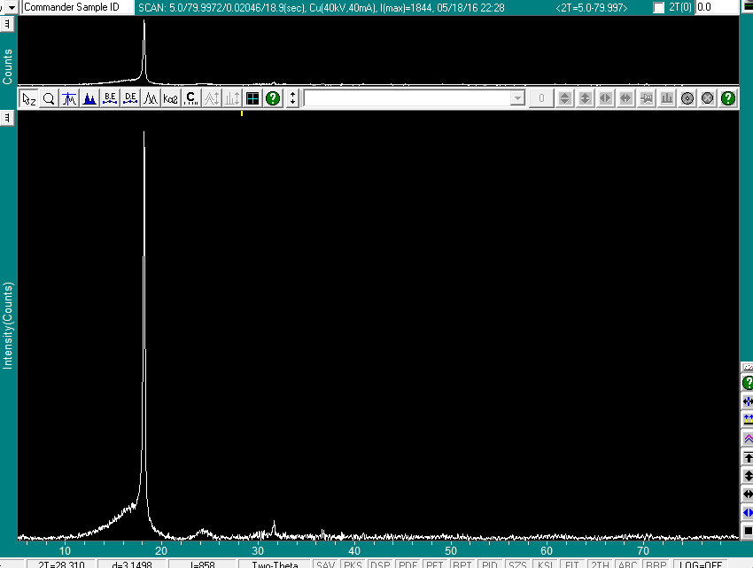Click the vertical up-down arrow toolbar button
The width and height of the screenshot is (753, 568).
[292, 98]
